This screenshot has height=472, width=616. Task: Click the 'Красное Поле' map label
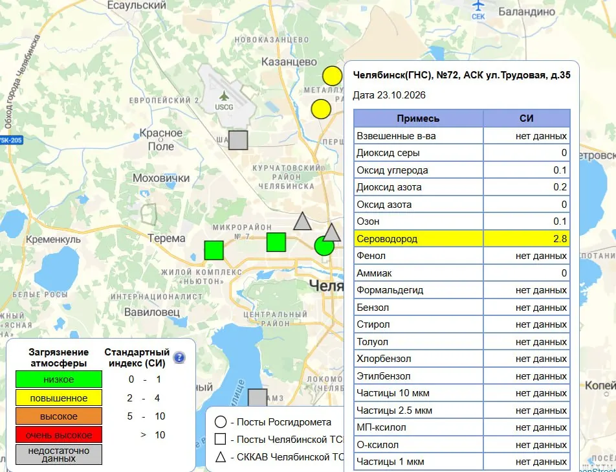(x=161, y=139)
